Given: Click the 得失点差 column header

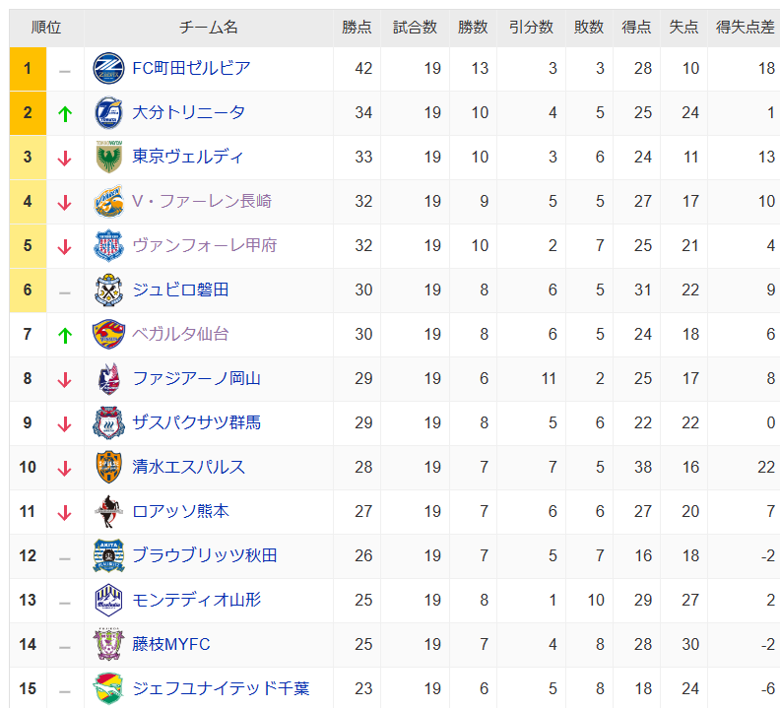Looking at the screenshot, I should click(745, 28).
